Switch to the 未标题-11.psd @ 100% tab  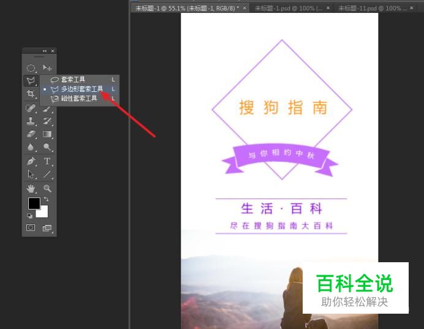coord(372,9)
